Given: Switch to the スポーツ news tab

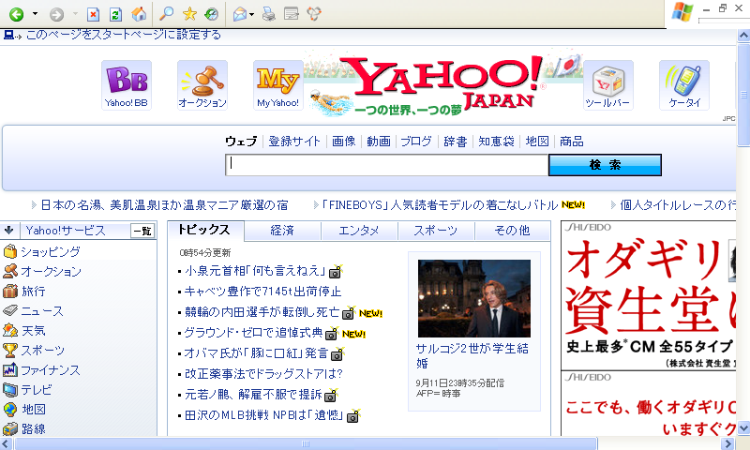Looking at the screenshot, I should coord(436,231).
